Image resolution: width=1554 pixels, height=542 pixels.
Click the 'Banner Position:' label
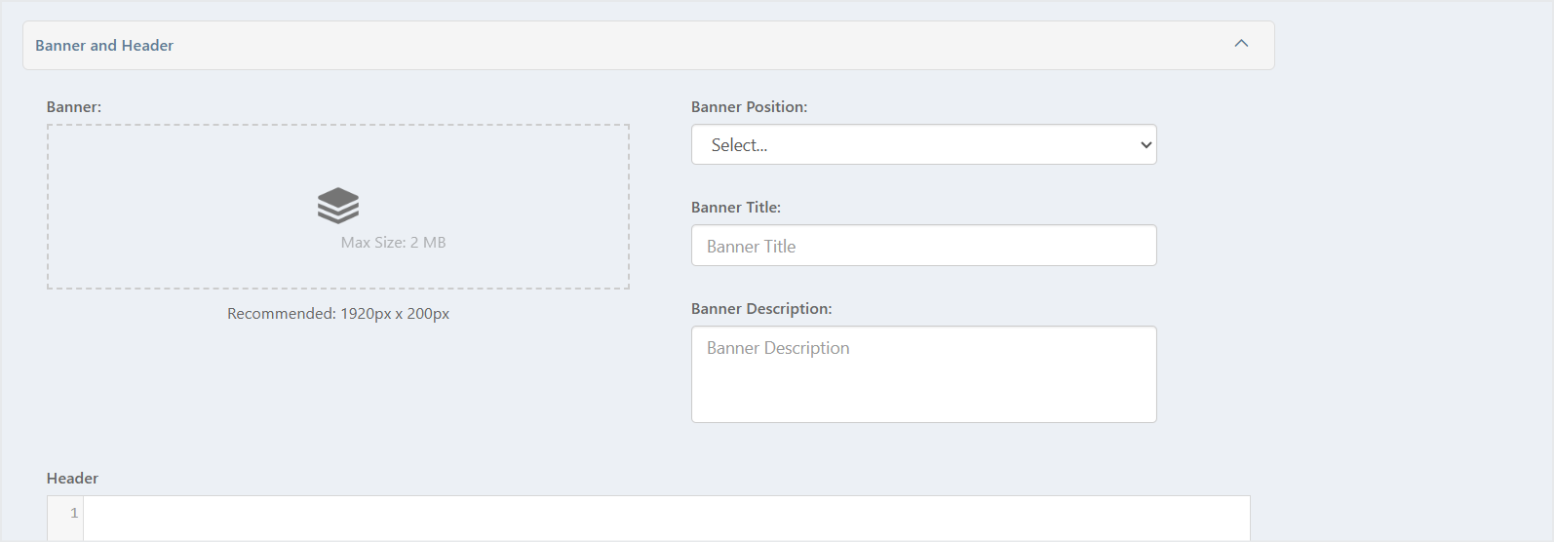pyautogui.click(x=749, y=107)
